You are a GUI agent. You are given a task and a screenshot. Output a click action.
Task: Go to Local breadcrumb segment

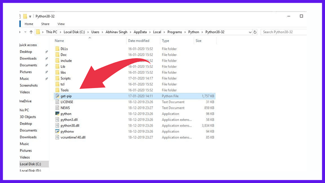[x=157, y=32]
